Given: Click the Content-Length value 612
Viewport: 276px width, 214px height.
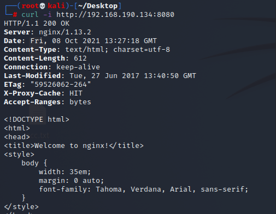Looking at the screenshot, I should pyautogui.click(x=80, y=58).
